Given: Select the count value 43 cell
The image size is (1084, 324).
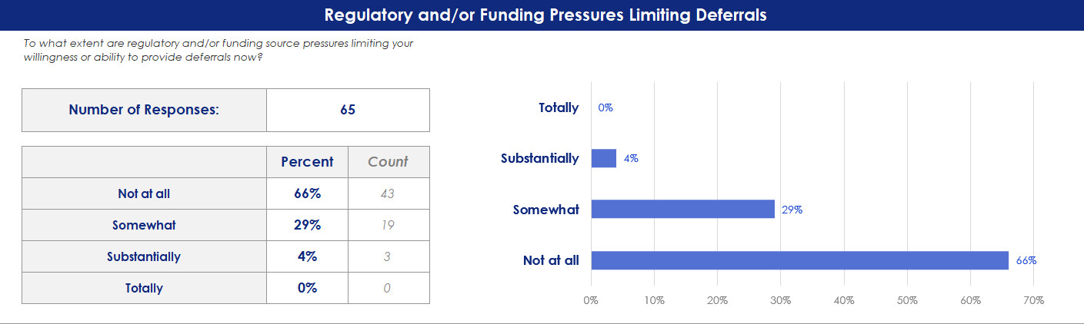Looking at the screenshot, I should pos(389,193).
